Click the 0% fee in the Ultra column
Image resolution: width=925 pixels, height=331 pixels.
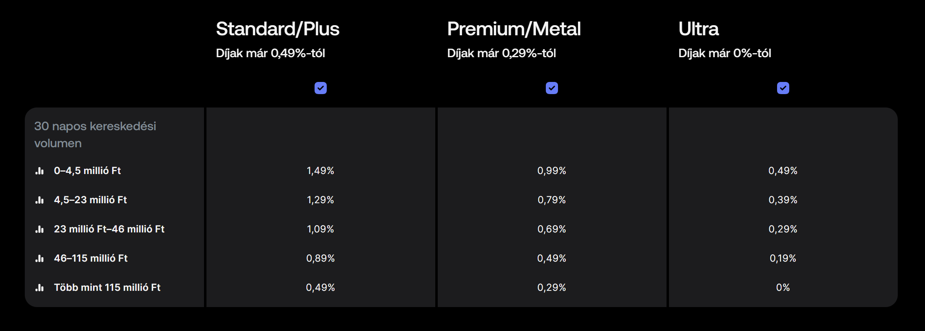pyautogui.click(x=783, y=288)
